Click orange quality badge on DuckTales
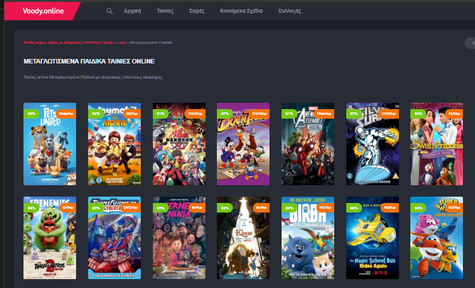The height and width of the screenshot is (288, 475). click(x=259, y=114)
